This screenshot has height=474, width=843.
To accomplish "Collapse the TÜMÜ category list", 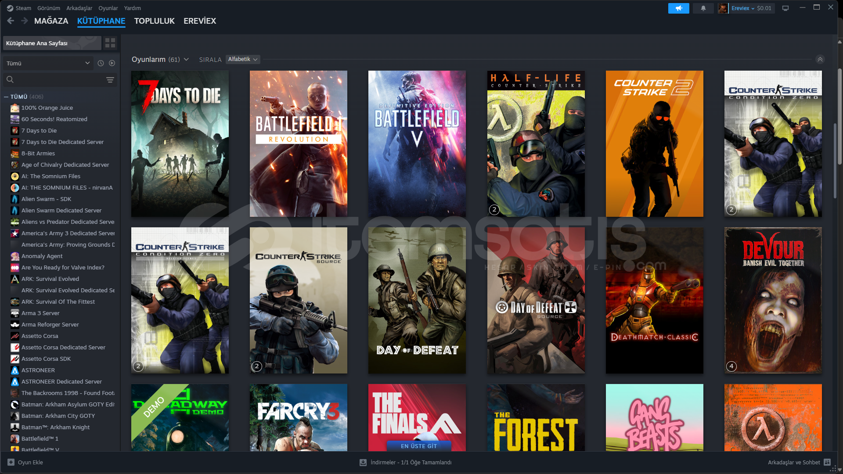I will click(x=6, y=97).
